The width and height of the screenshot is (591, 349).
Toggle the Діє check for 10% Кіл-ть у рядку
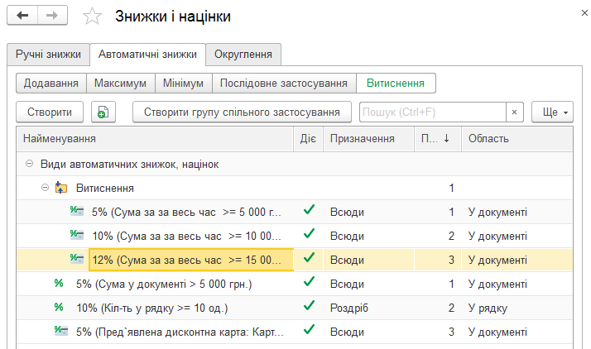click(x=309, y=307)
